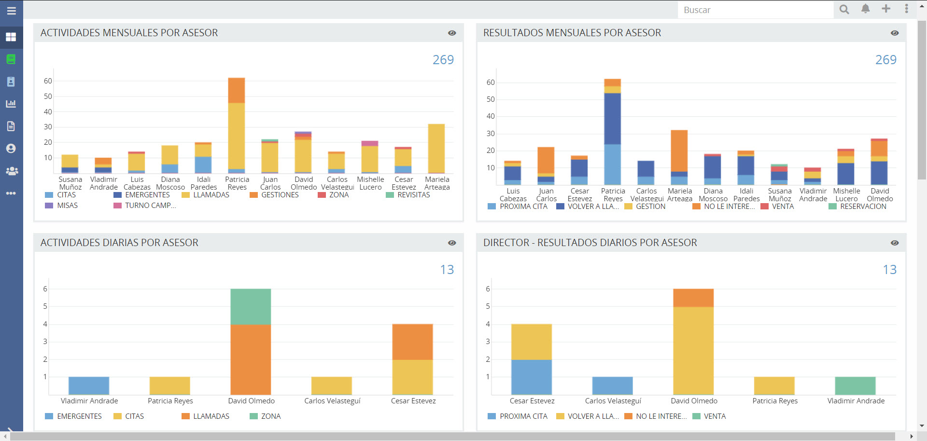Open the plus add-new menu
The image size is (927, 441).
click(x=885, y=9)
